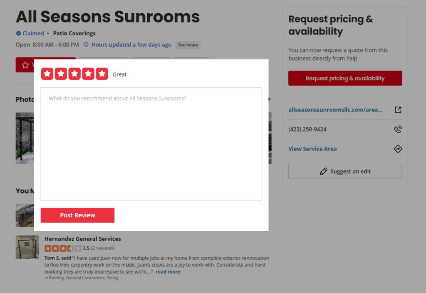This screenshot has width=426, height=293.
Task: Click the review text input area
Action: pos(151,144)
